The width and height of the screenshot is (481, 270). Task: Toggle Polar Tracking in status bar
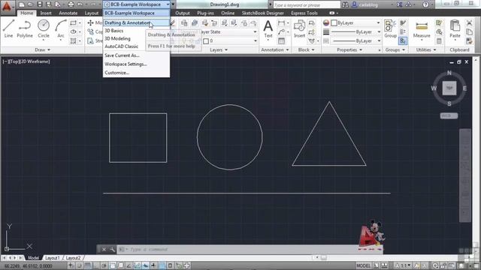click(x=104, y=265)
